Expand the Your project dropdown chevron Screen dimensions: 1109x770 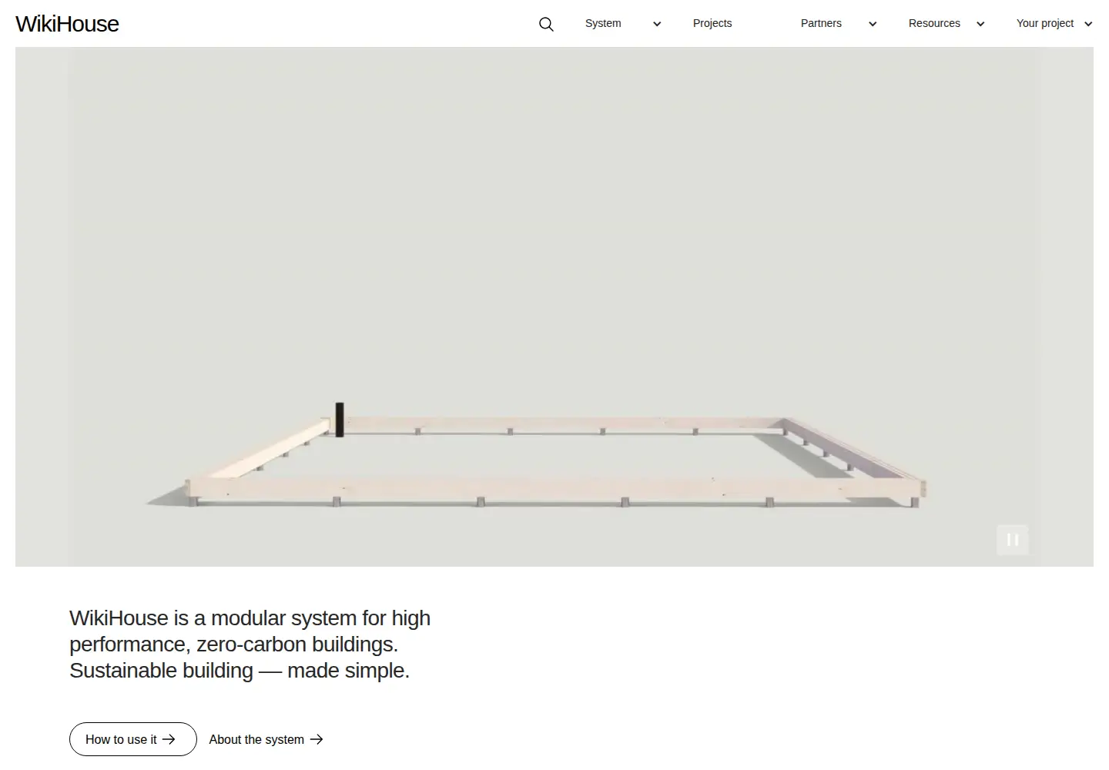coord(1088,24)
